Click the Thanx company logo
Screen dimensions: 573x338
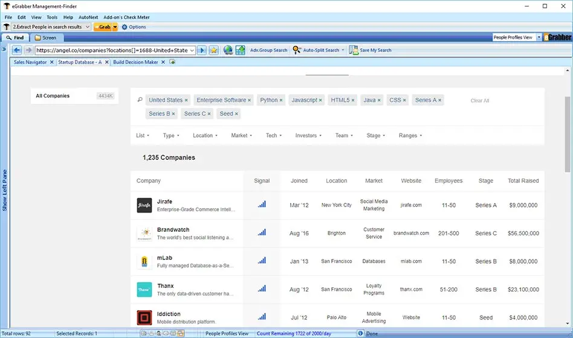tap(144, 290)
